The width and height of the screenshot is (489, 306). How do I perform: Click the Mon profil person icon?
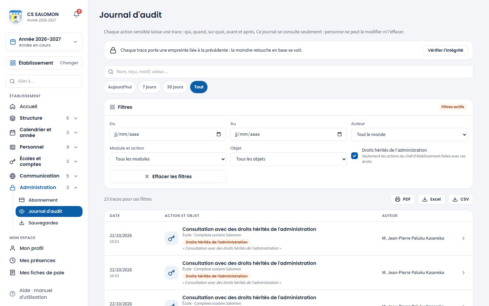[x=13, y=248]
